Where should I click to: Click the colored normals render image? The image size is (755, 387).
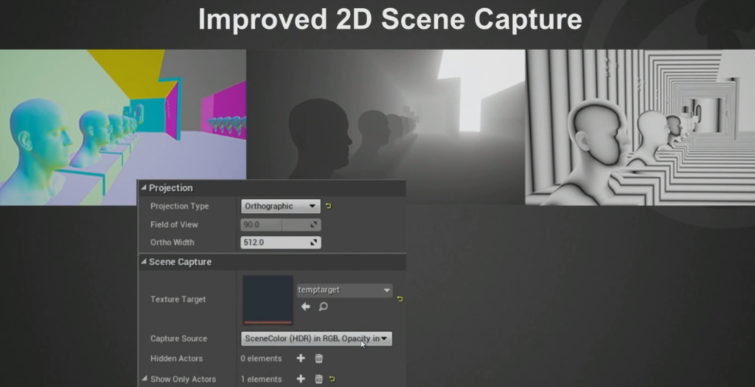tap(123, 116)
